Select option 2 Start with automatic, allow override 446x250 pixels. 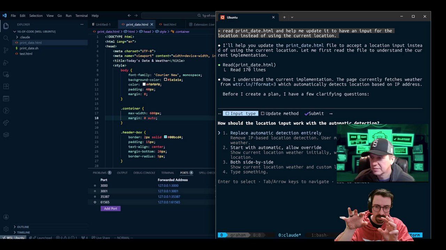tap(276, 148)
